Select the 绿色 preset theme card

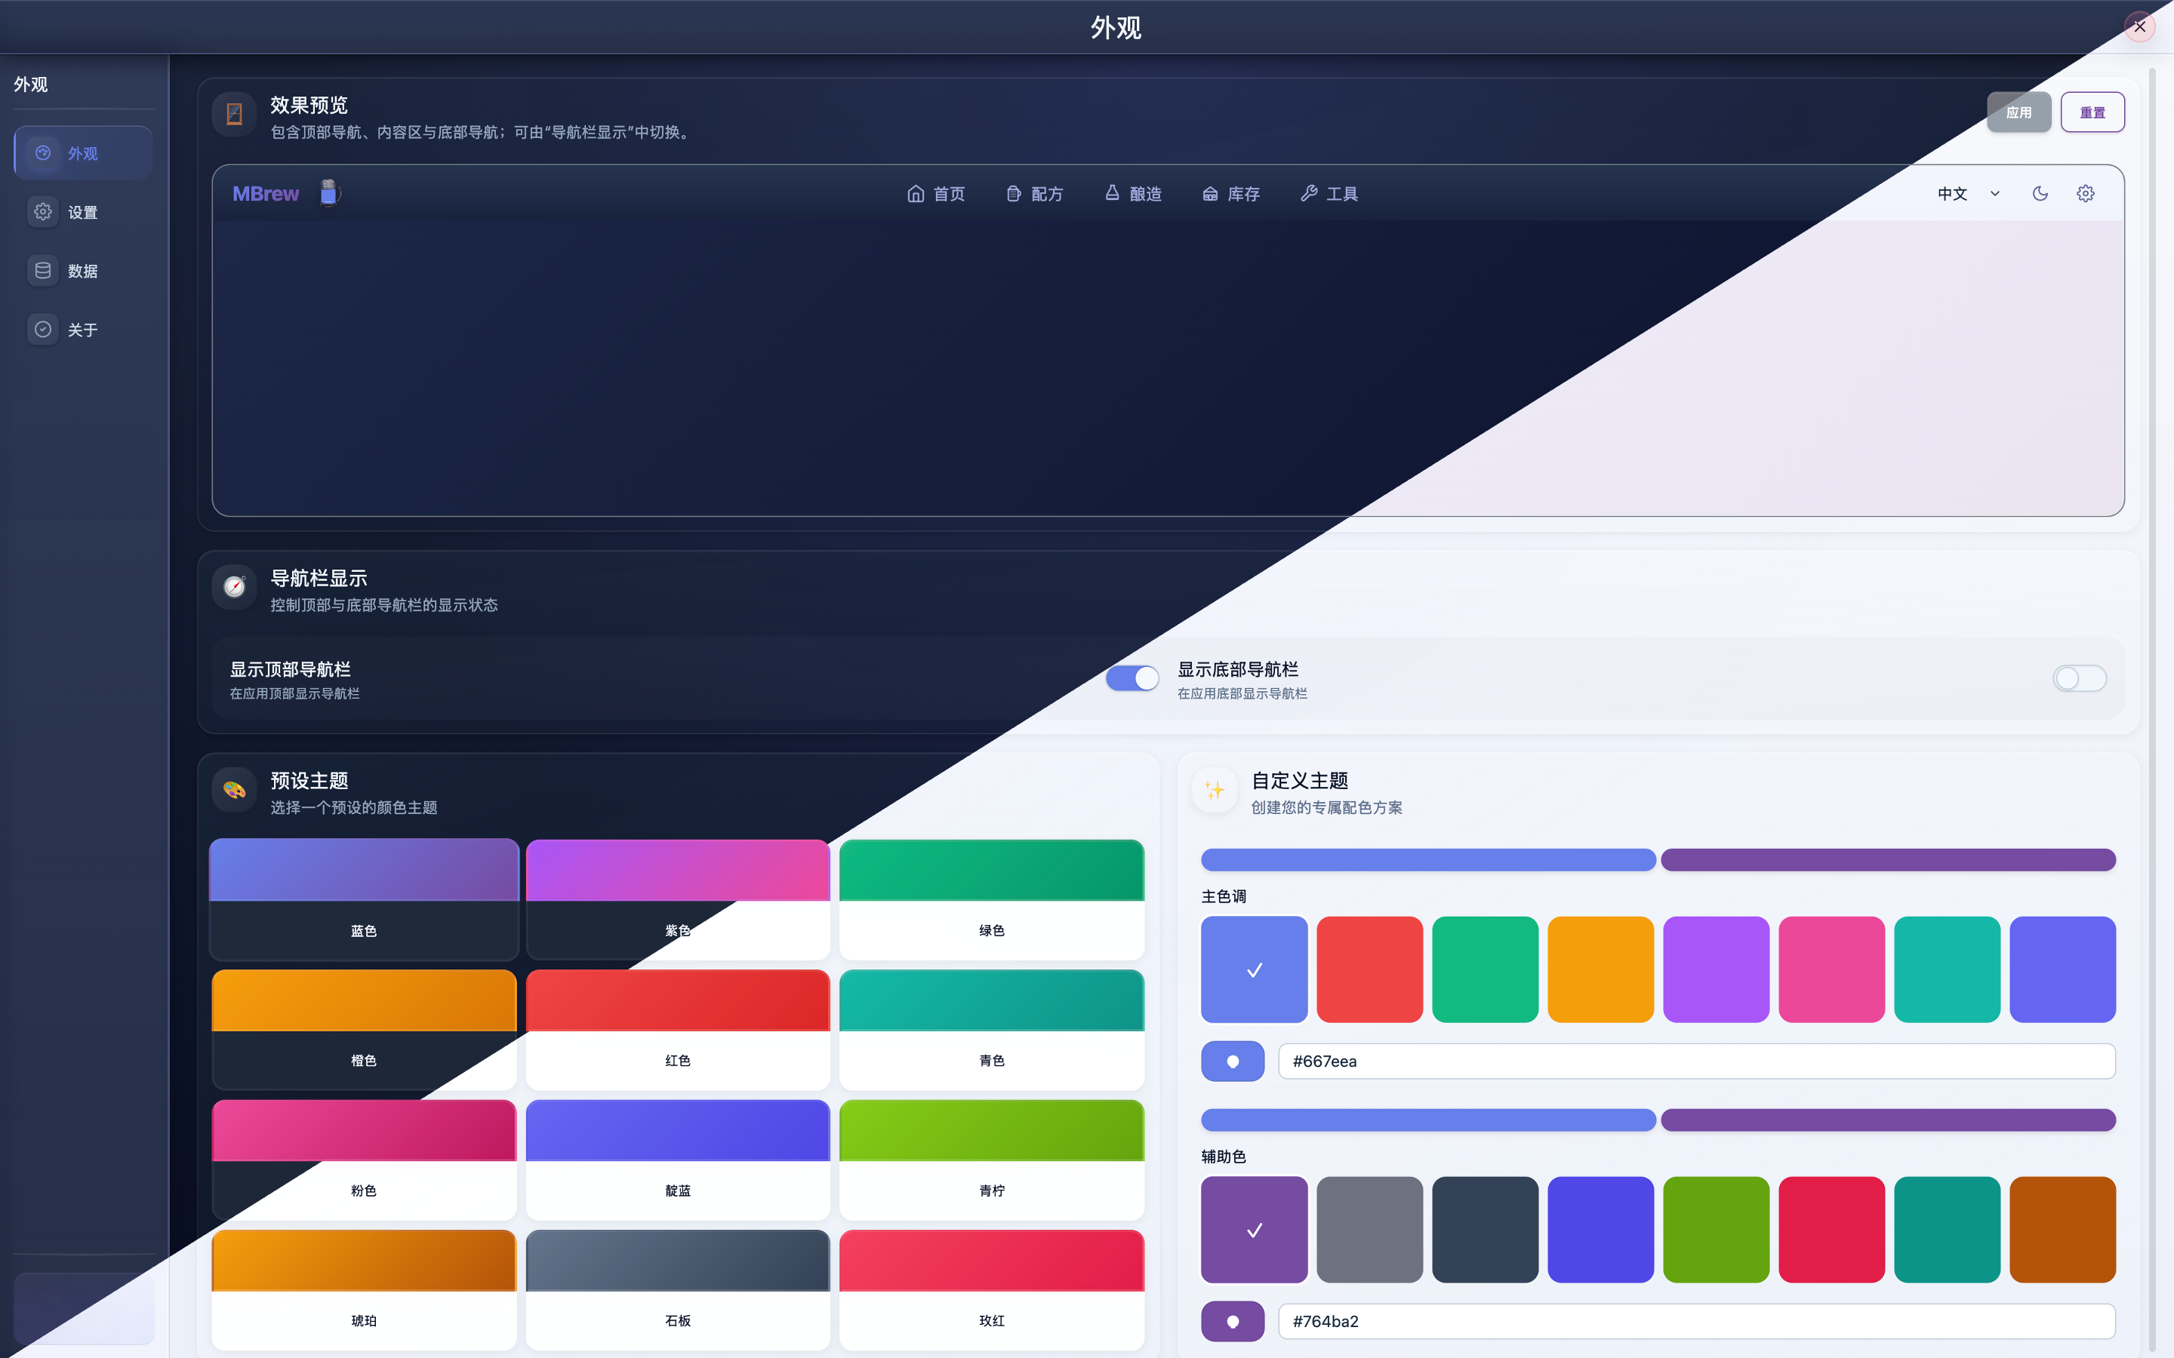[991, 899]
